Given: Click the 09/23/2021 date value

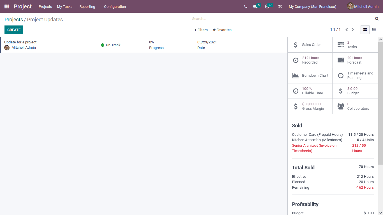Looking at the screenshot, I should 207,42.
